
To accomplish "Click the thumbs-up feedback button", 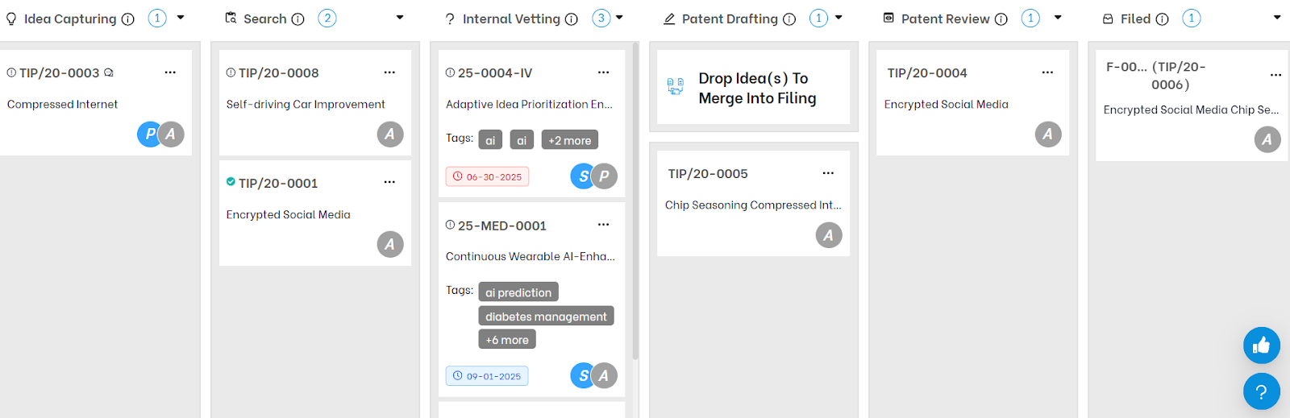I will (x=1261, y=346).
